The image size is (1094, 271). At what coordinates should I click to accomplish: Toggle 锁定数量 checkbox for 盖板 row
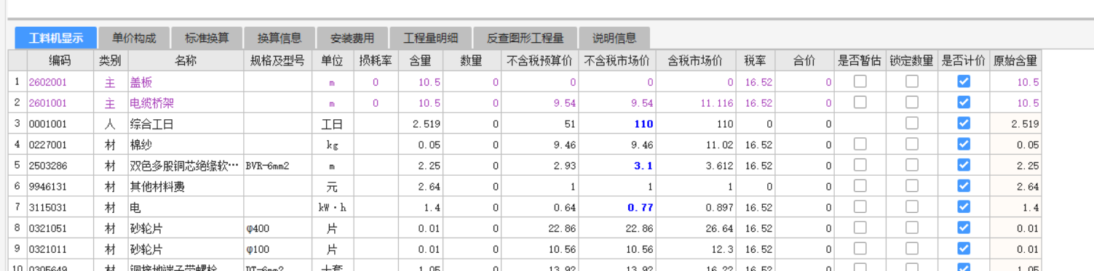[912, 81]
